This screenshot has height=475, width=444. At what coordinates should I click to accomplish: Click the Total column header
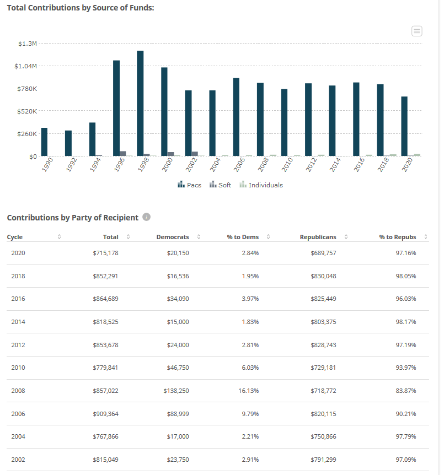[110, 237]
